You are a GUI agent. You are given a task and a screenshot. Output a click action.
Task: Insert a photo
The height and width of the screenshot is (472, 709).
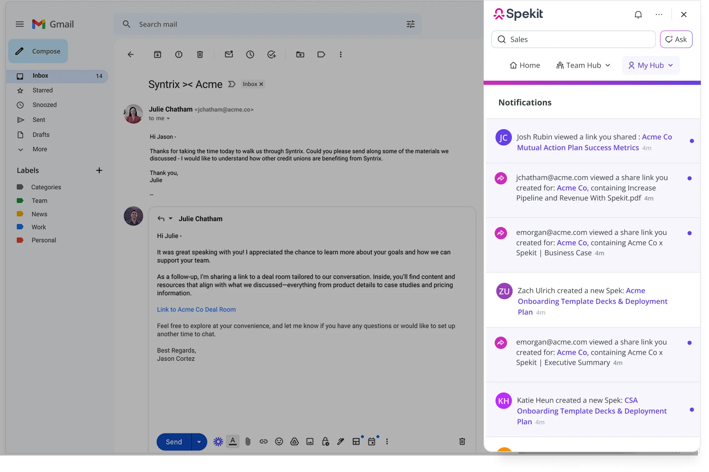tap(310, 442)
